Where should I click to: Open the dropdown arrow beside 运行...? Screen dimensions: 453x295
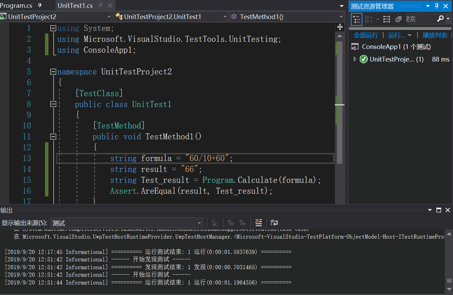click(409, 35)
